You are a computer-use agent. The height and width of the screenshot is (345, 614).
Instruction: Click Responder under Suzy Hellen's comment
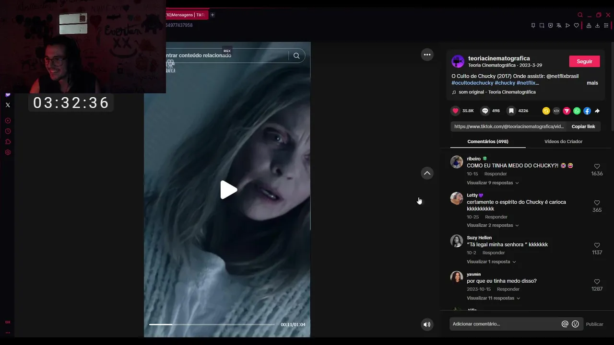point(494,253)
